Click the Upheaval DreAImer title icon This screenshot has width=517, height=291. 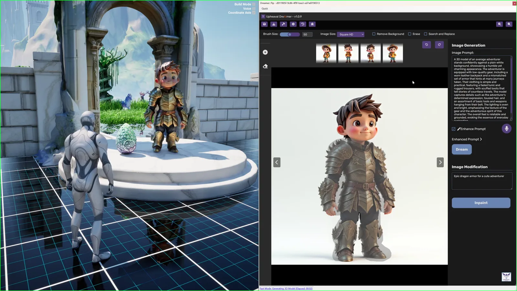coord(263,16)
